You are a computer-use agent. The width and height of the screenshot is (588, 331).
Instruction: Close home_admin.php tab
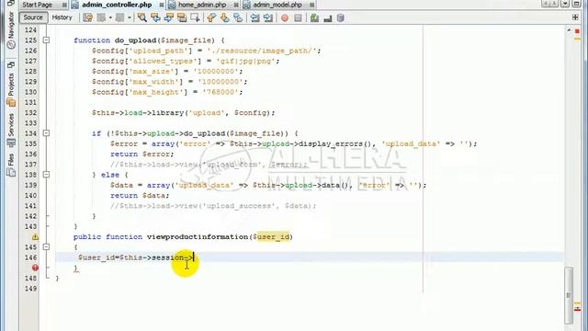236,5
